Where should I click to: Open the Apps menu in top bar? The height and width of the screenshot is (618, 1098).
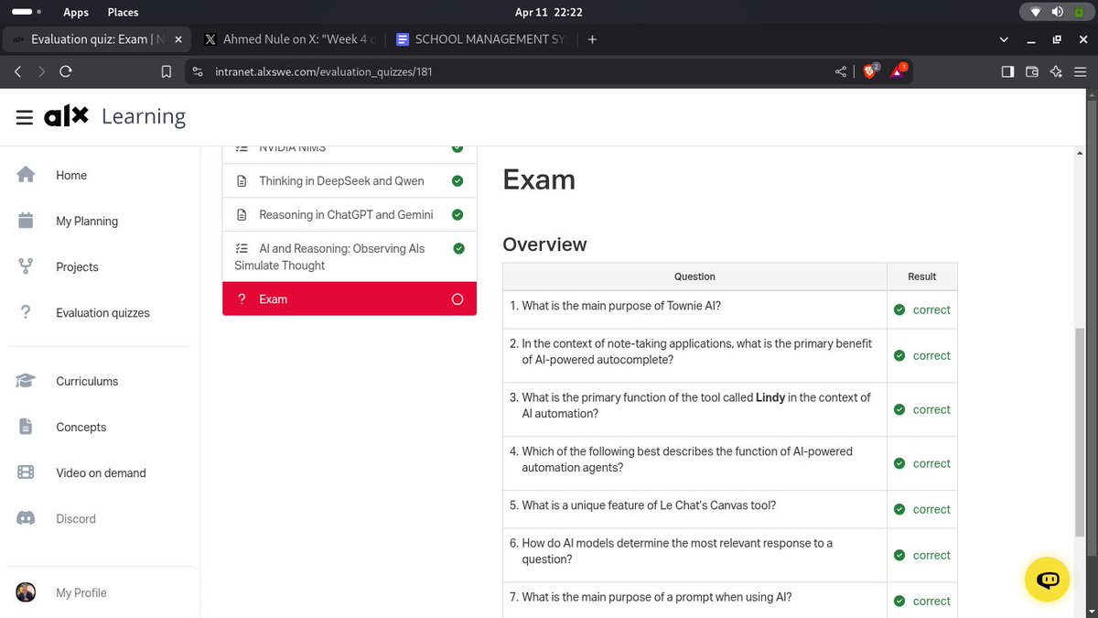pos(76,12)
